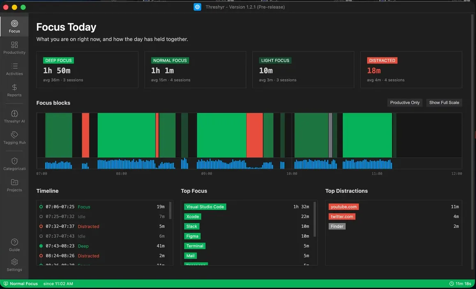476x289 pixels.
Task: Click the Visual Studio Code tag
Action: (x=205, y=207)
